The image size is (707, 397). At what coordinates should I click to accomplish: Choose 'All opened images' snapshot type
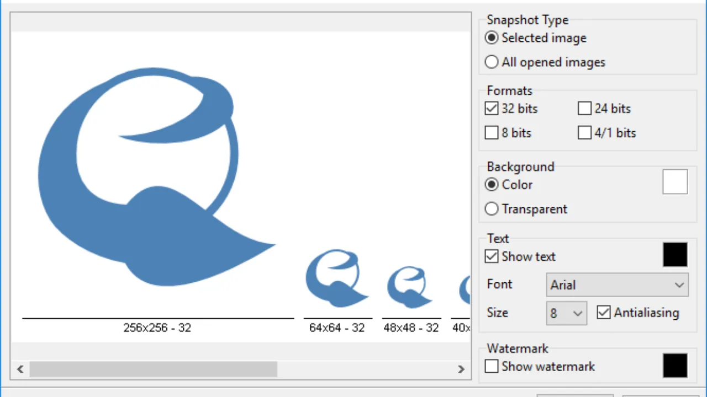click(545, 62)
